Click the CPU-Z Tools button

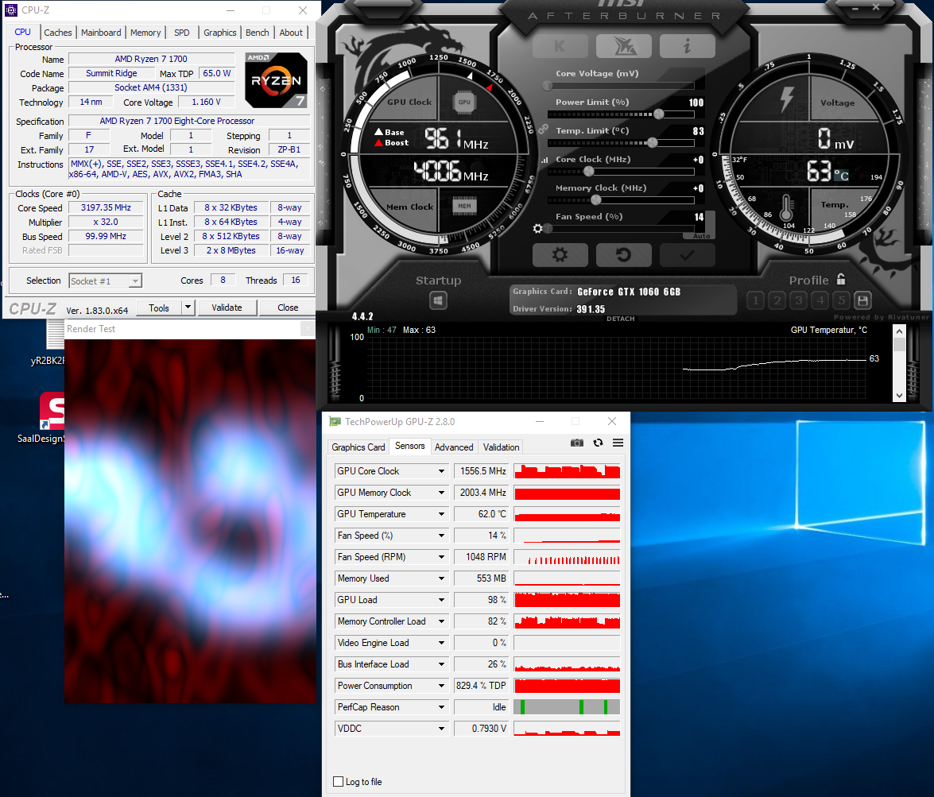click(159, 308)
